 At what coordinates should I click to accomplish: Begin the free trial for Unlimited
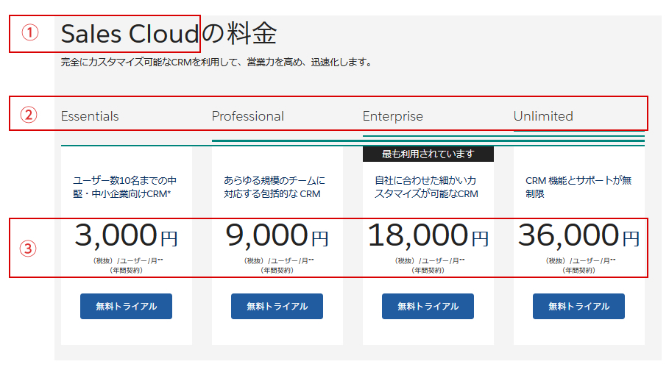tap(578, 306)
